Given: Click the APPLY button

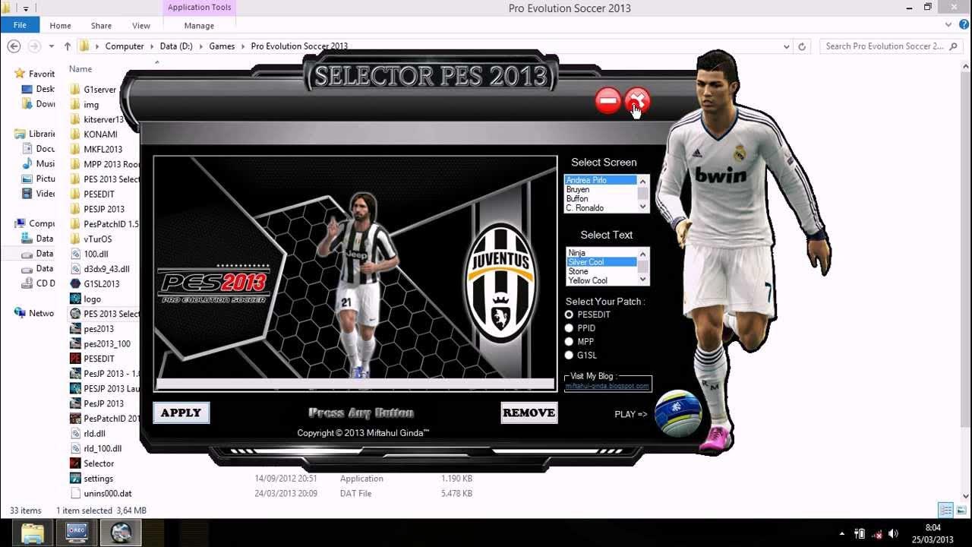Looking at the screenshot, I should click(x=181, y=413).
